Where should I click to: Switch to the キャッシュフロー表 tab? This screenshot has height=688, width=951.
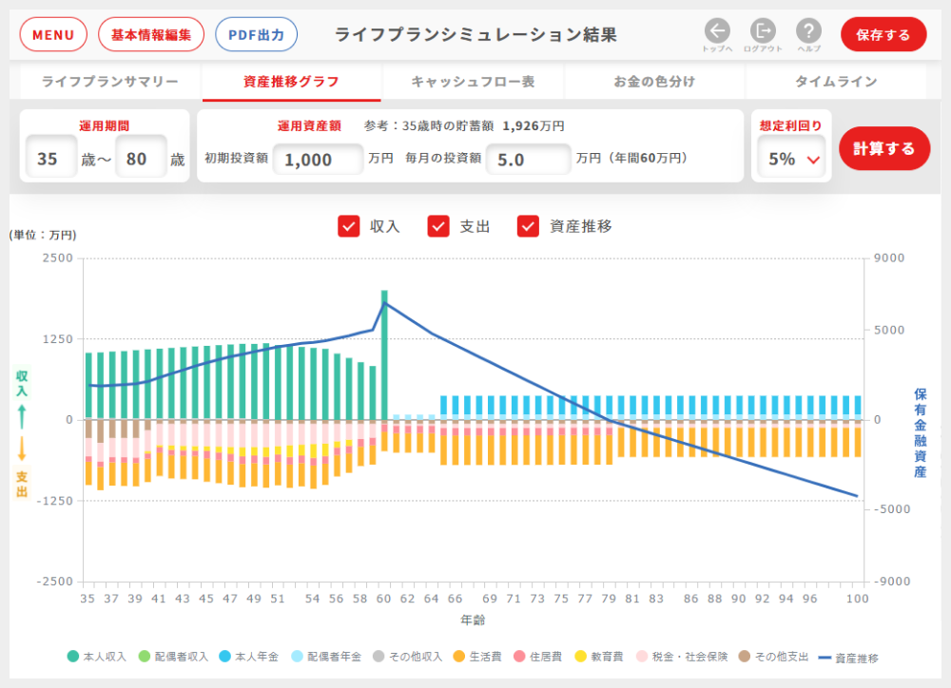pos(473,82)
